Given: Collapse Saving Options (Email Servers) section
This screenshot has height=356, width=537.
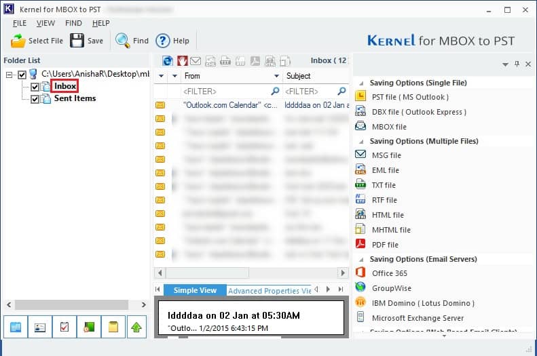Looking at the screenshot, I should [x=361, y=260].
